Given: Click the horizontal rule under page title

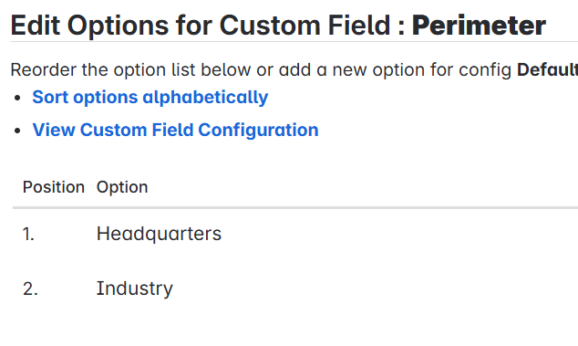Looking at the screenshot, I should 294,42.
